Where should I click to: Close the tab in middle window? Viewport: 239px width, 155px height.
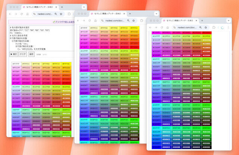point(124,14)
